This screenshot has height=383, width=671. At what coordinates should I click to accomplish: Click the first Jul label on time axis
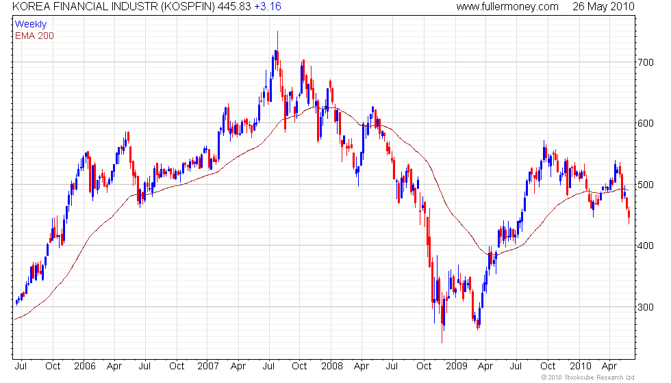pyautogui.click(x=21, y=367)
